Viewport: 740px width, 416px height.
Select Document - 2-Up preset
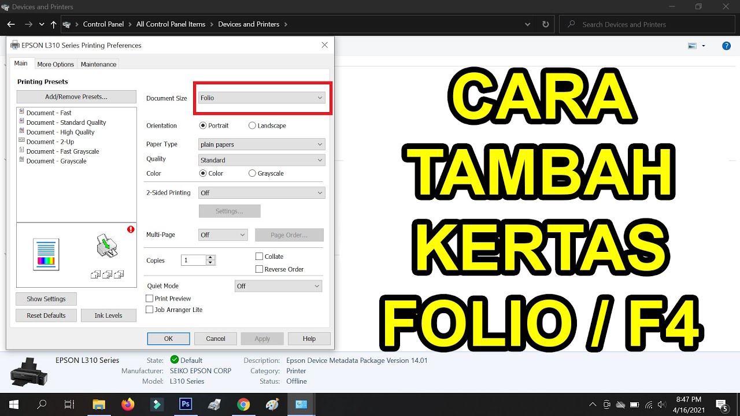click(50, 142)
